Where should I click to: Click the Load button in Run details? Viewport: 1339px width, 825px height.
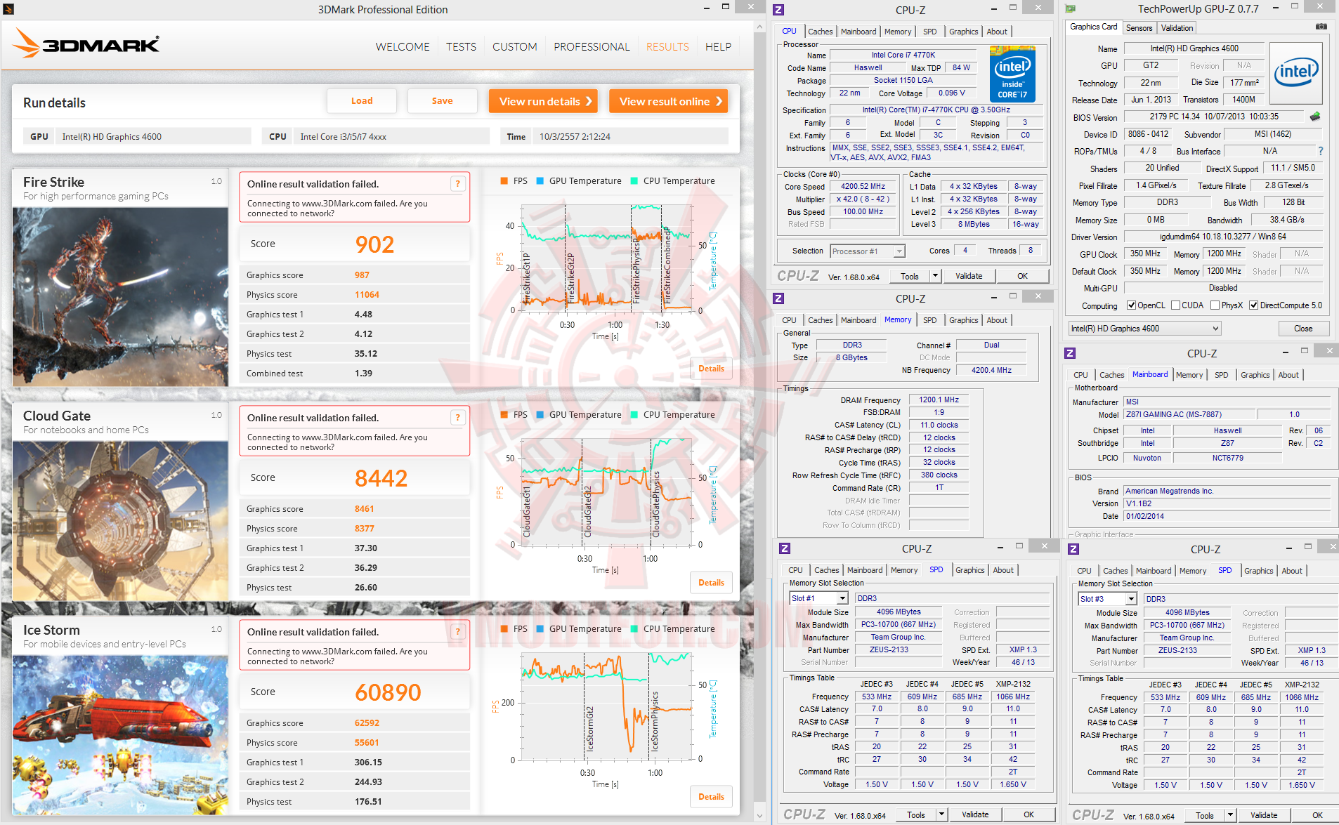[x=362, y=101]
